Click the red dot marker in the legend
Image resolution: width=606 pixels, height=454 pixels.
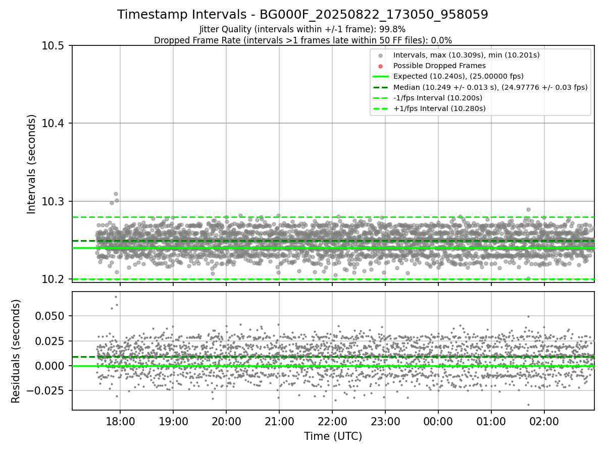coord(380,66)
